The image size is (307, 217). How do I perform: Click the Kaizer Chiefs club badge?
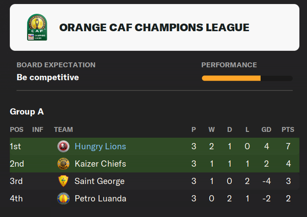63,164
